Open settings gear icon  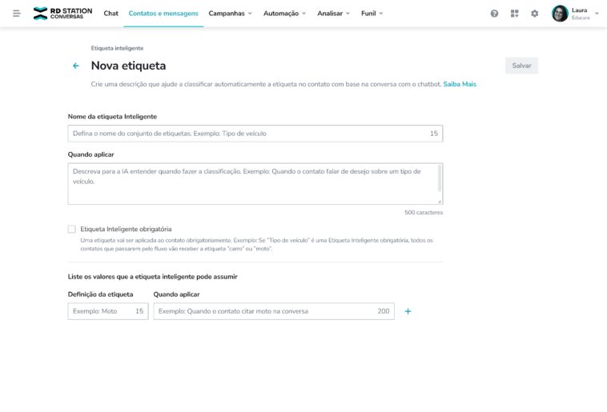535,14
